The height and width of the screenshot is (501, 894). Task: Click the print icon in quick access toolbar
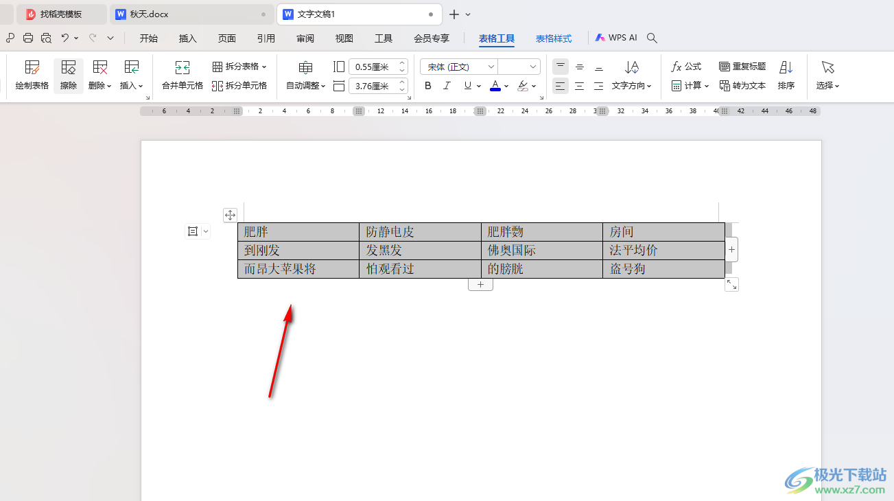click(28, 38)
